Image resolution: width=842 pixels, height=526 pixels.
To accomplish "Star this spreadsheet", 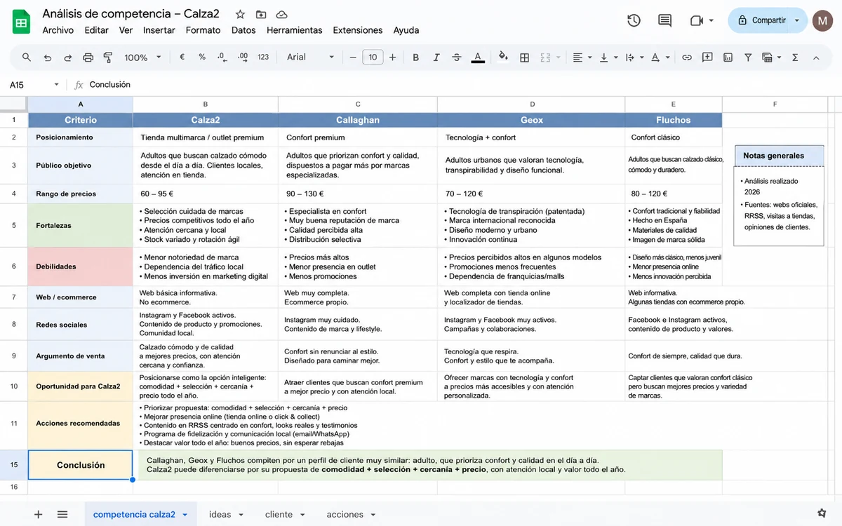I will tap(240, 14).
